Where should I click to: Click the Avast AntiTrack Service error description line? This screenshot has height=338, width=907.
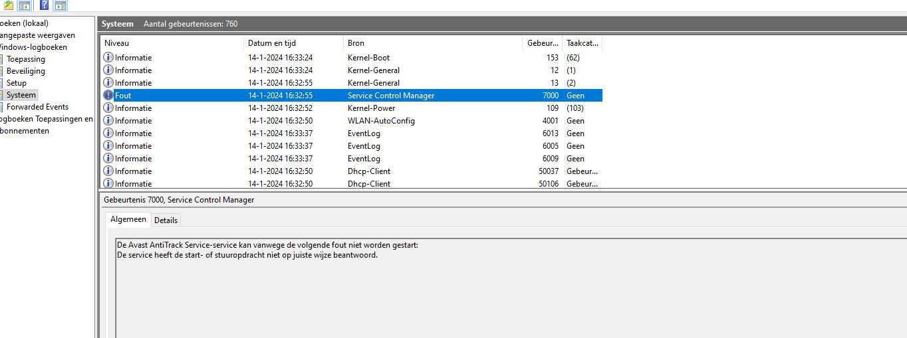click(x=267, y=245)
